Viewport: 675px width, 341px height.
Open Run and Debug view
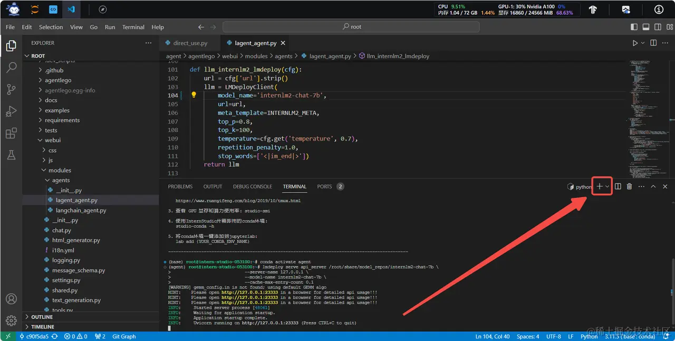point(11,112)
